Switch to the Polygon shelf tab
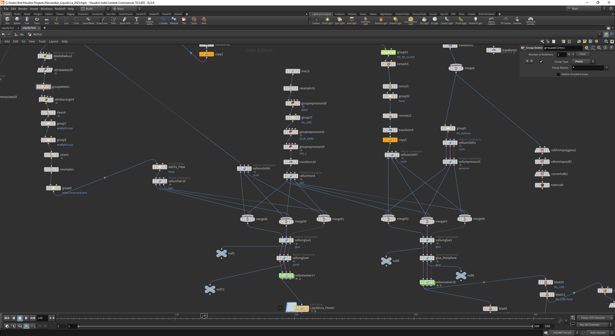 coord(38,14)
